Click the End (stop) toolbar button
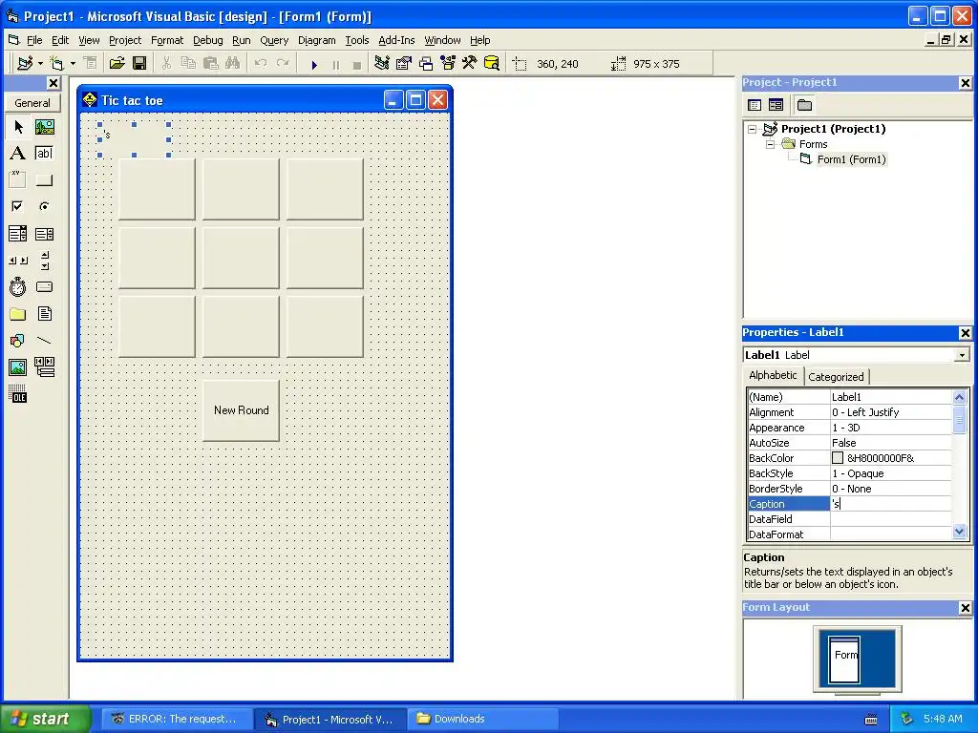 (357, 64)
